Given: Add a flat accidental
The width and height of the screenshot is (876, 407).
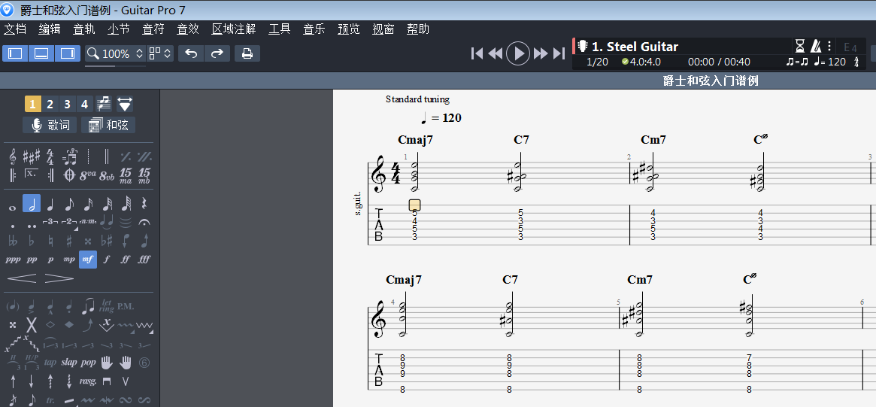Looking at the screenshot, I should 32,241.
